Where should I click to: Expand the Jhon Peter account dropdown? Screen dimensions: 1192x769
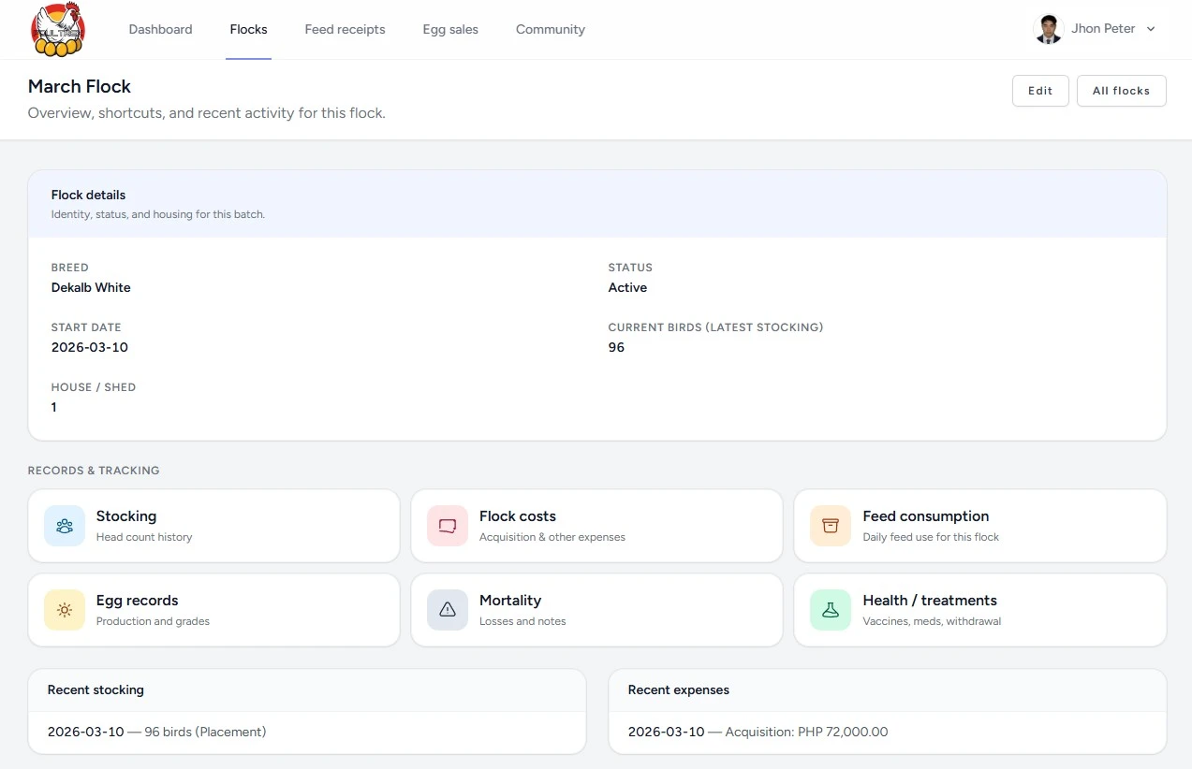[1151, 29]
